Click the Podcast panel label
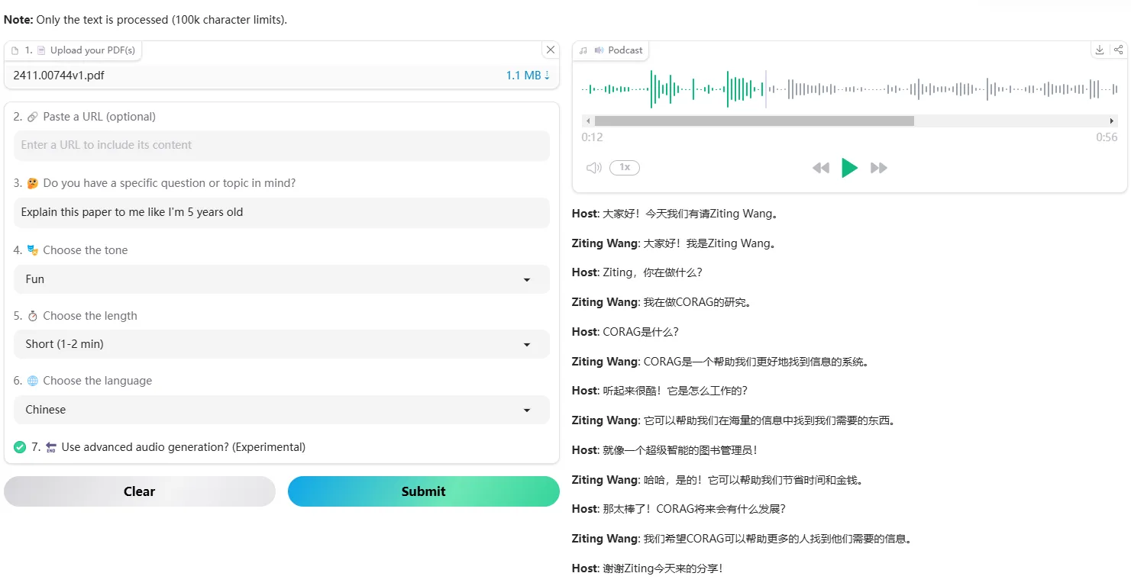Screen dimensions: 1131x586 click(611, 50)
